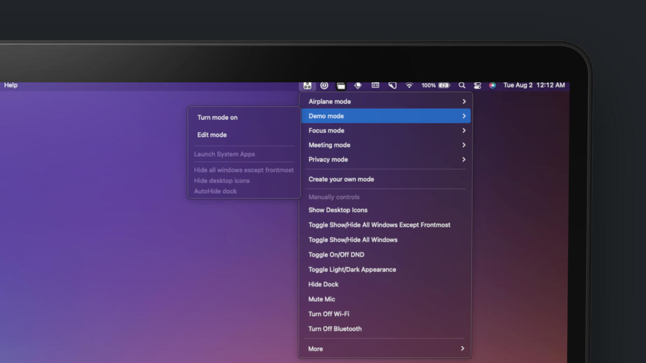Click Edit mode in the submenu
Screen dimensions: 646x363
(x=212, y=135)
